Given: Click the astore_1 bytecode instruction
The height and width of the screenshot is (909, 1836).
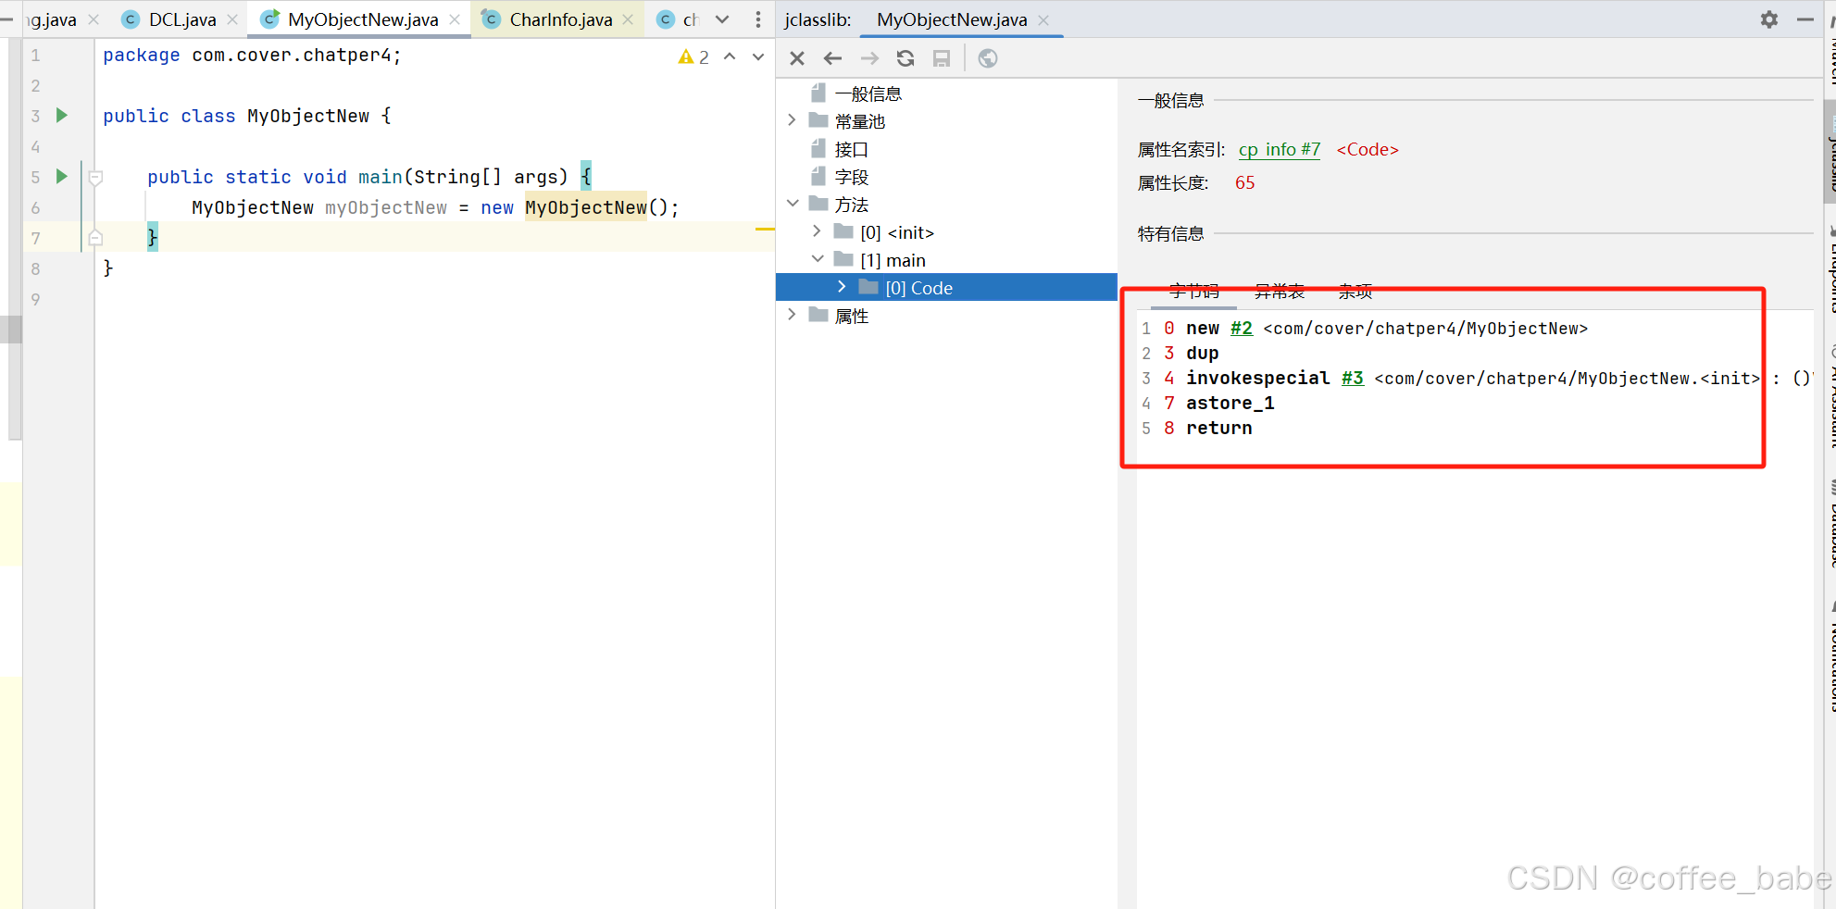Looking at the screenshot, I should point(1230,404).
